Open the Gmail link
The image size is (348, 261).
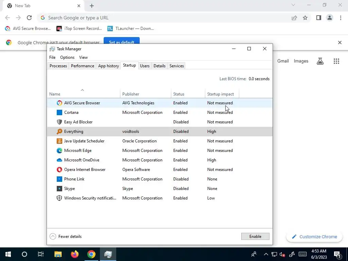click(283, 61)
